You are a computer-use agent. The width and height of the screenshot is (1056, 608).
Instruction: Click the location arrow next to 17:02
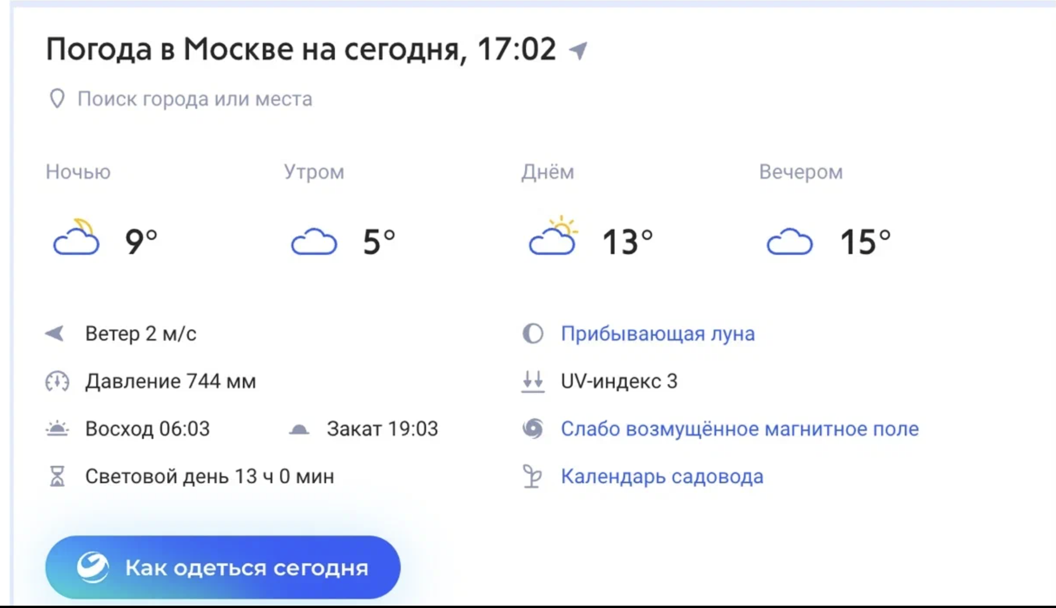(577, 50)
